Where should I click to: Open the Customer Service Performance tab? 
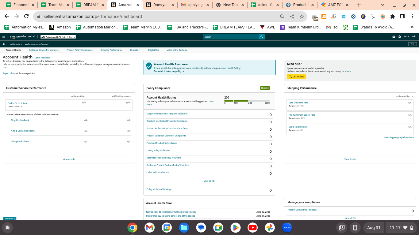[x=44, y=50]
